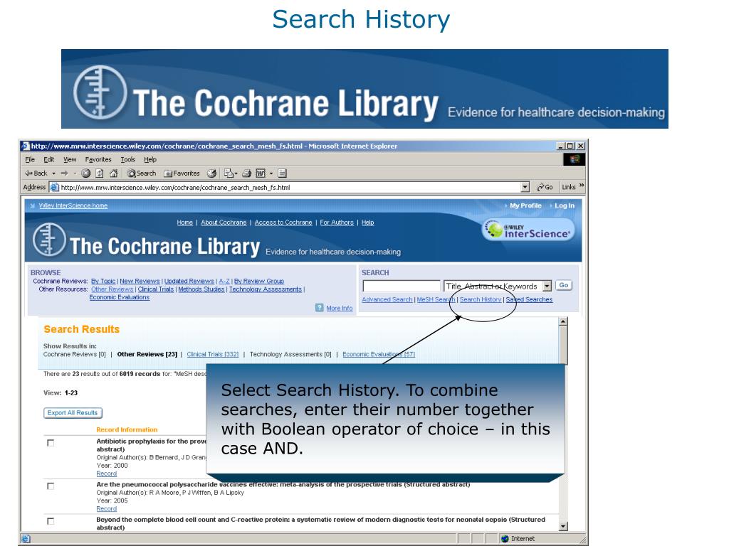Open the Economic Evaluations browse link

tap(120, 297)
